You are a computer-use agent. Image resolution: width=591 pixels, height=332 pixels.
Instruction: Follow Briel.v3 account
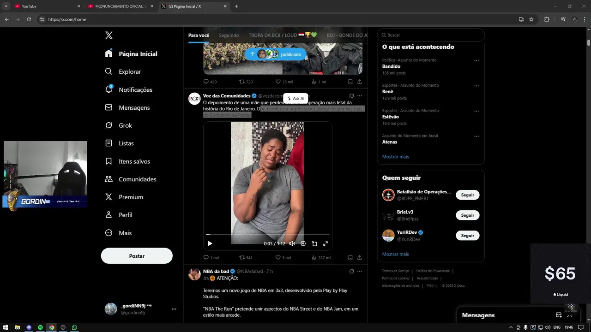(467, 215)
